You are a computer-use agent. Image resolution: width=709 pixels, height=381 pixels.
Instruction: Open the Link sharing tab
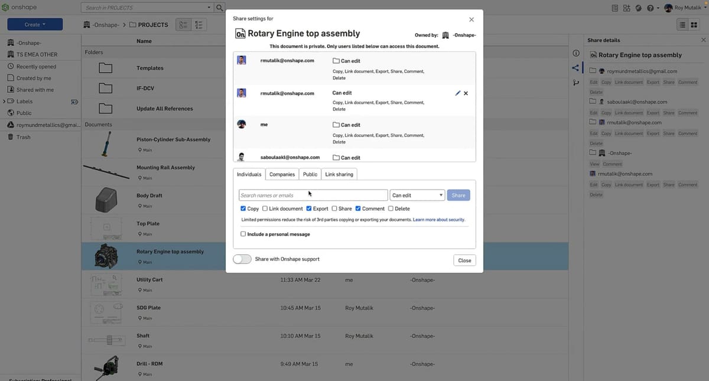(339, 174)
